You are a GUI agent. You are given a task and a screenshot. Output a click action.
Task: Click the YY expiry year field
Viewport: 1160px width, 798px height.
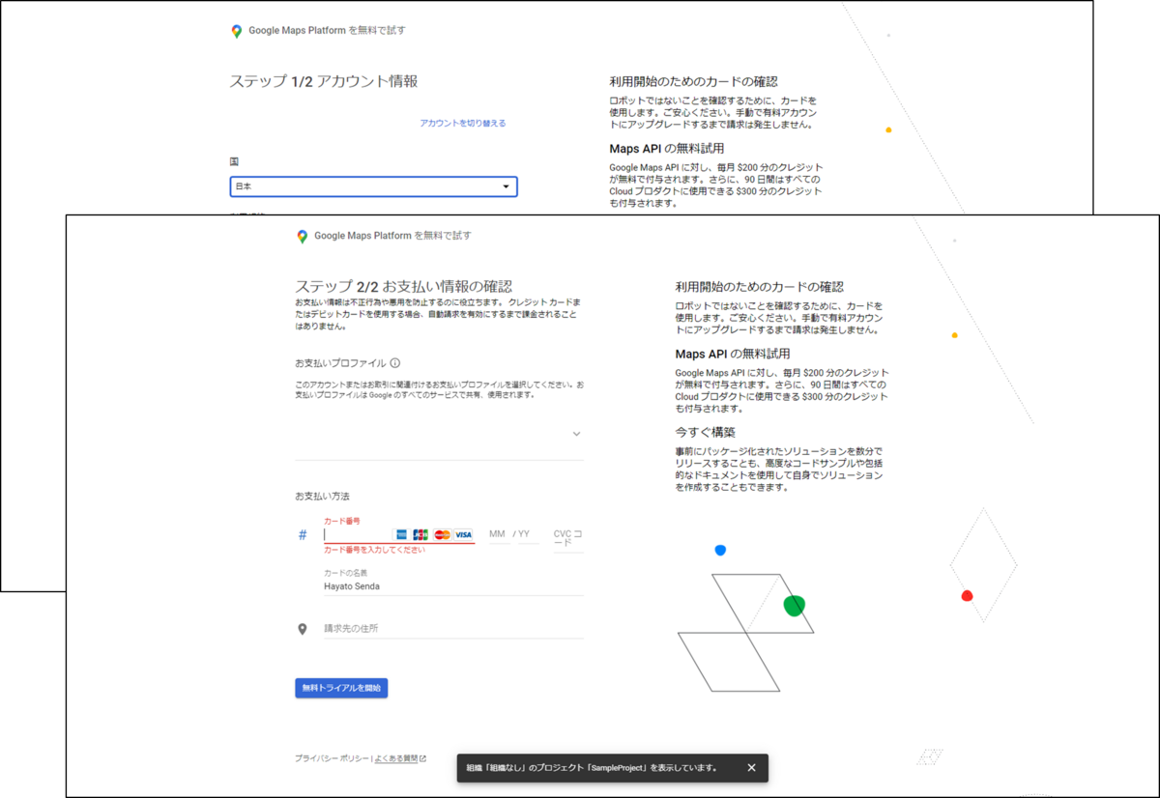[x=528, y=534]
